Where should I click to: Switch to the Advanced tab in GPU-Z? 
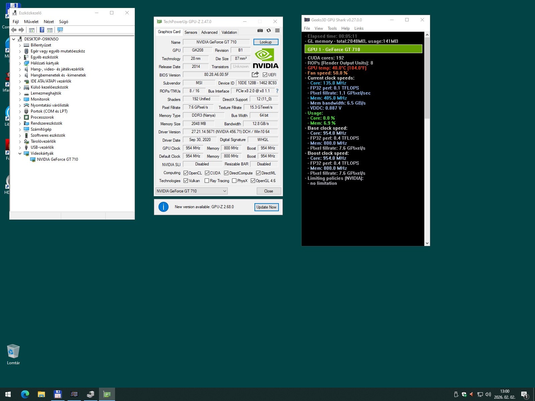(209, 32)
